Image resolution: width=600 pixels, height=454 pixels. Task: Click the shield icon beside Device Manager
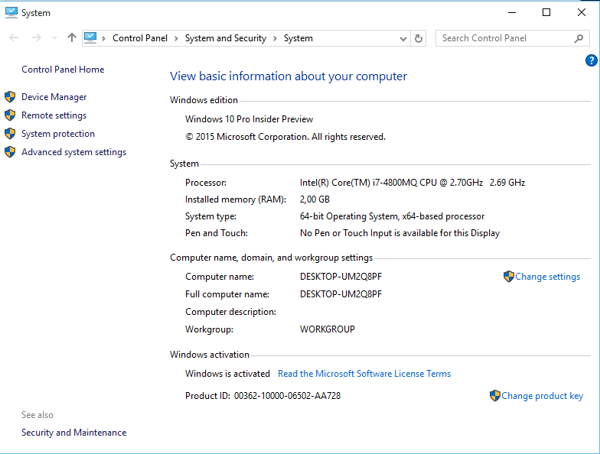[10, 96]
